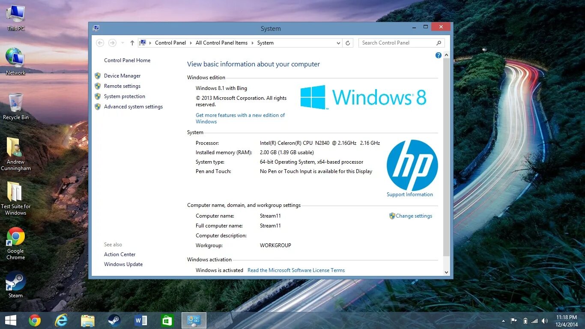585x329 pixels.
Task: Click Control Panel breadcrumb segment
Action: (x=170, y=43)
